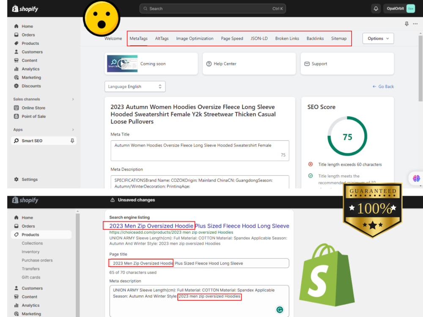Open Analytics in bottom Shopify sidebar

pos(30,306)
